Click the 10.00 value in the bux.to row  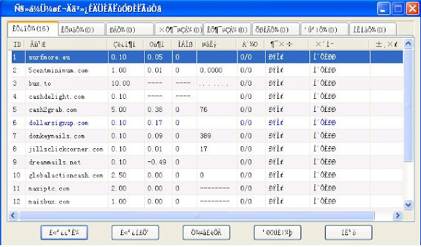coord(120,83)
